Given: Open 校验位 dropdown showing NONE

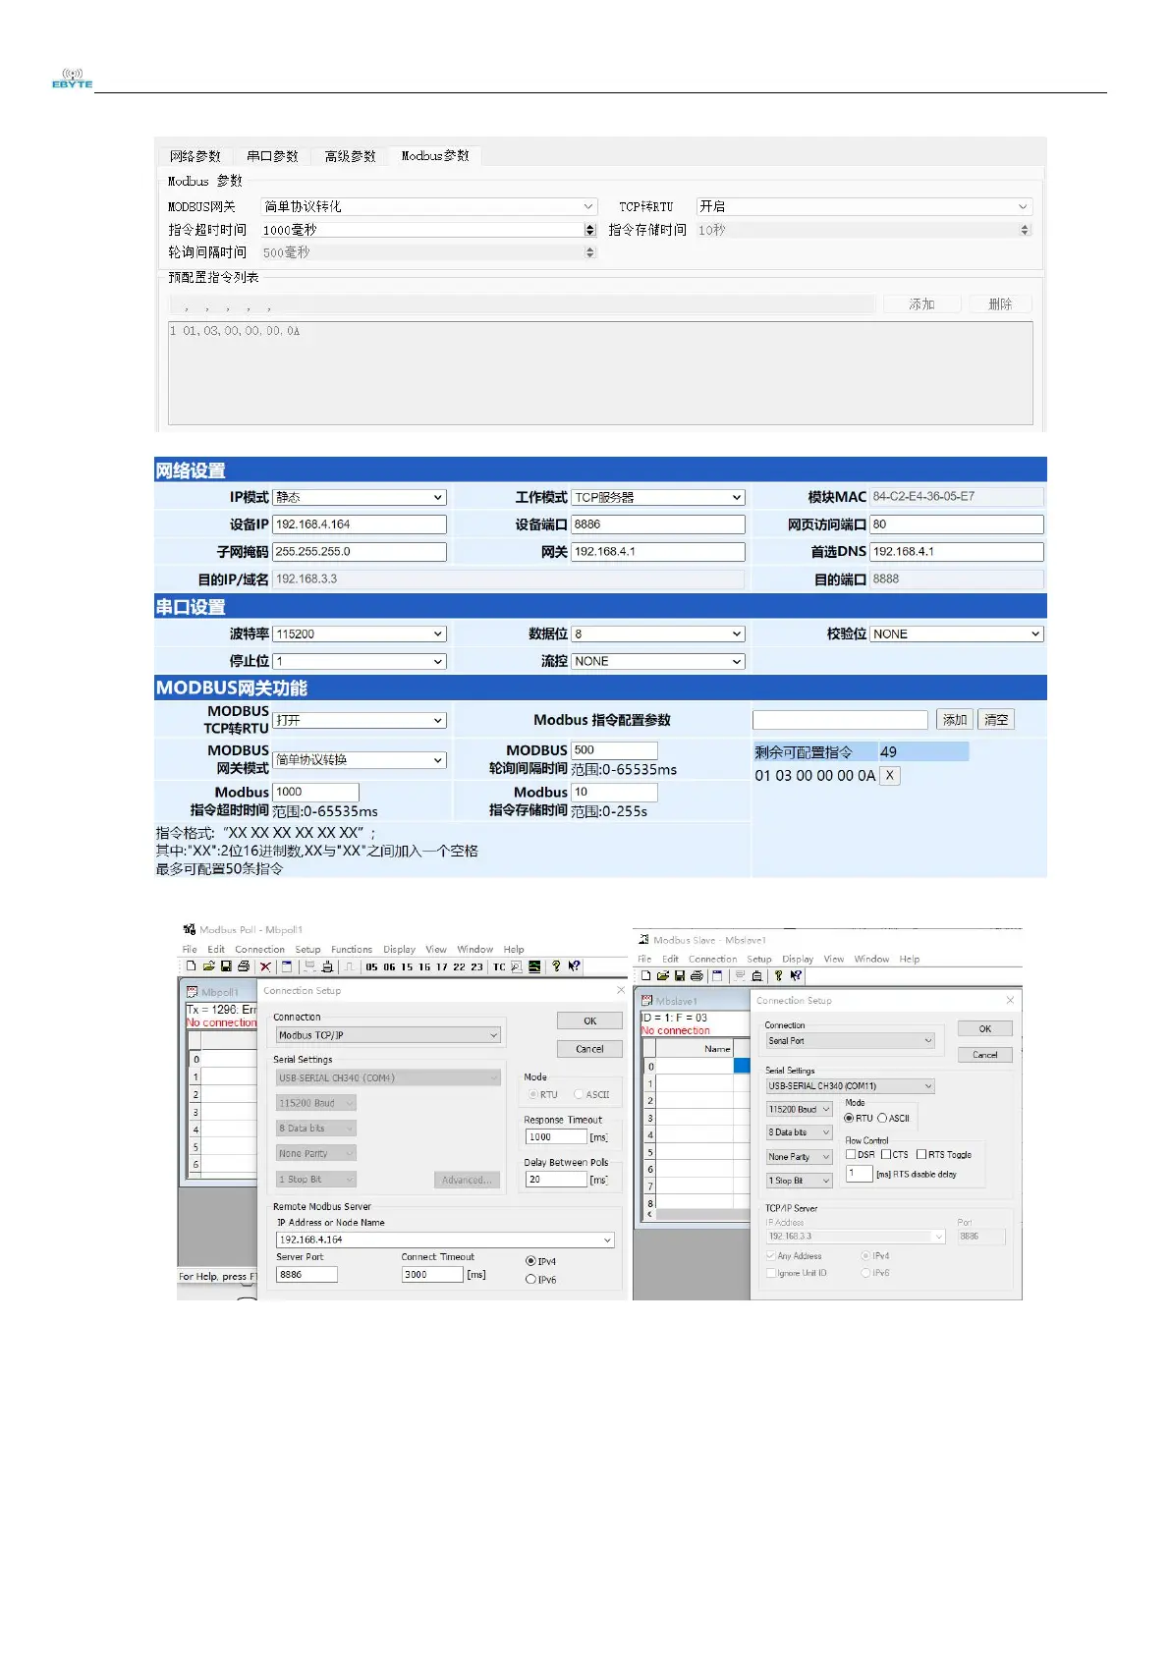Looking at the screenshot, I should coord(956,634).
